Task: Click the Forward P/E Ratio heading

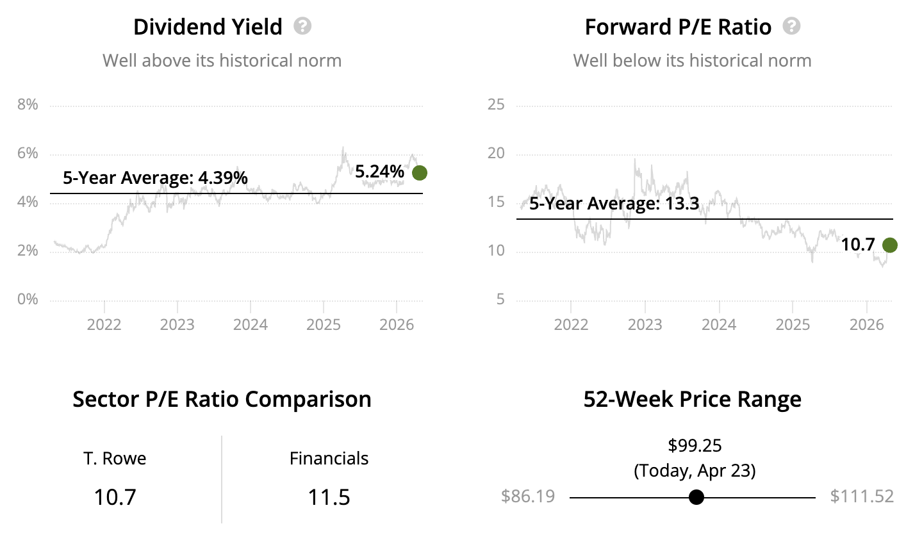Action: (678, 27)
